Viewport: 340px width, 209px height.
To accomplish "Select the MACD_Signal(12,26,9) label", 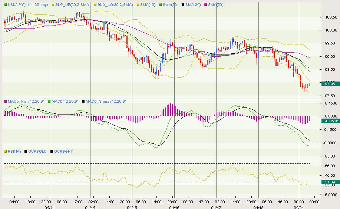I will click(106, 101).
